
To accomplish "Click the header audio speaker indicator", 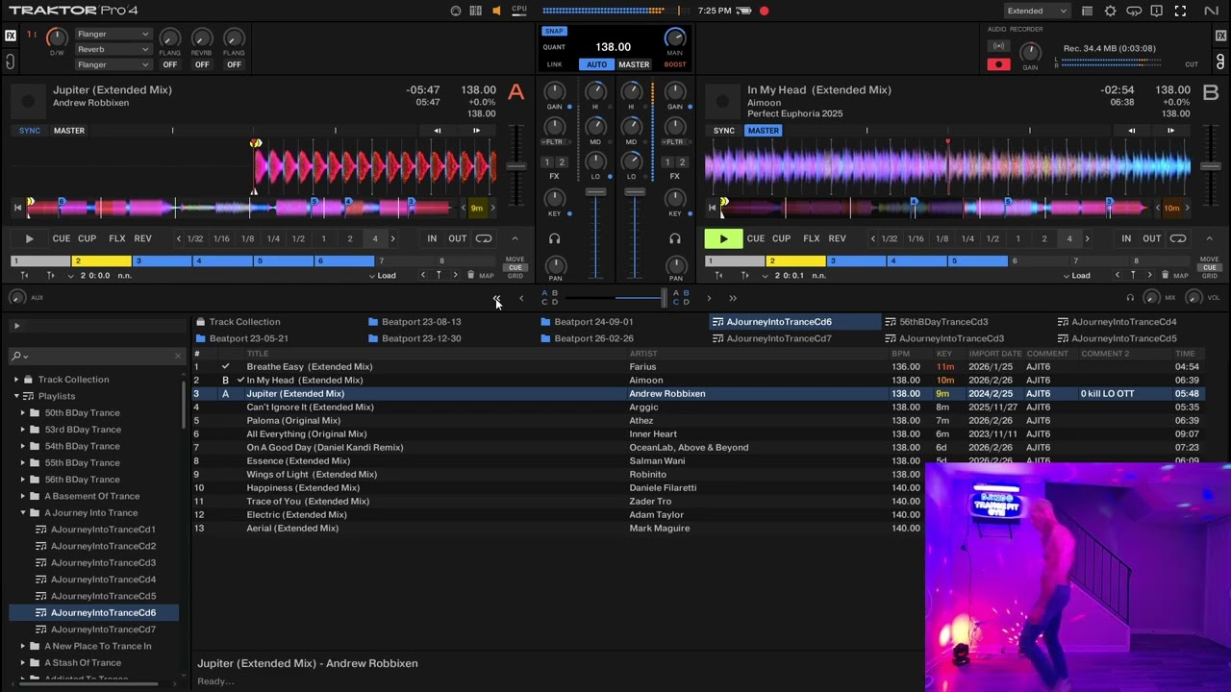I will [x=496, y=11].
